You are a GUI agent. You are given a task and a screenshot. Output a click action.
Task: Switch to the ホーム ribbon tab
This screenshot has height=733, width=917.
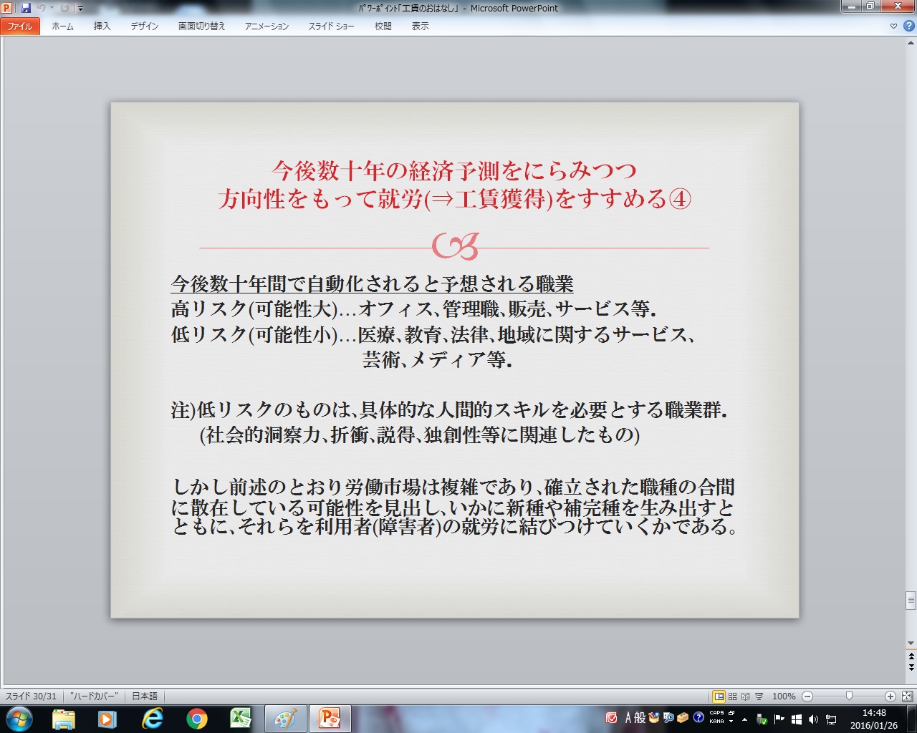(x=62, y=26)
